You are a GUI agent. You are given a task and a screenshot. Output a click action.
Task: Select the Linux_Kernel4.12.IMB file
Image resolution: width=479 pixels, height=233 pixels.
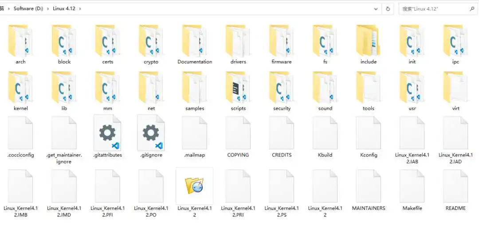click(20, 193)
